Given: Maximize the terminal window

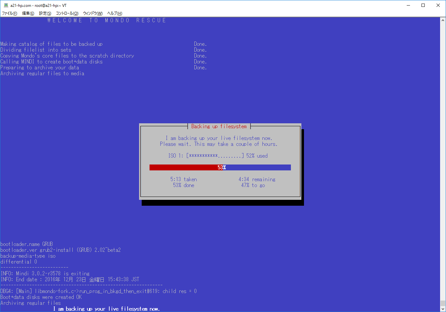Looking at the screenshot, I should (x=423, y=5).
